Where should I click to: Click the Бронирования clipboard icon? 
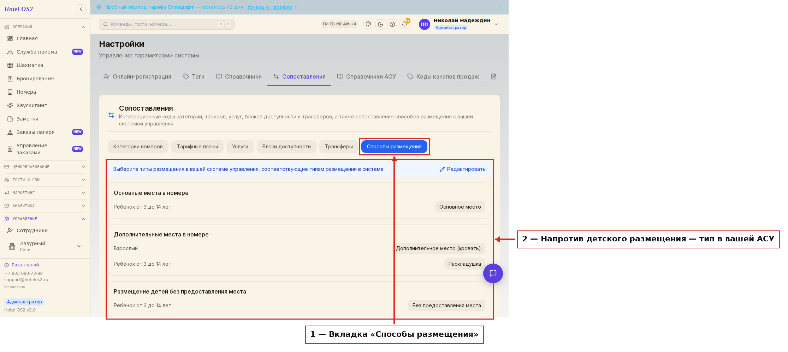[10, 79]
